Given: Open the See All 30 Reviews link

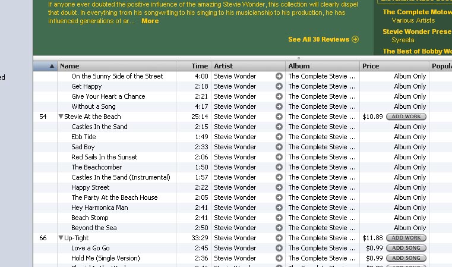Looking at the screenshot, I should click(318, 39).
